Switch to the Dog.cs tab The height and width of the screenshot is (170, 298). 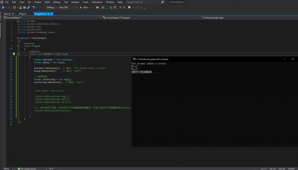[23, 14]
